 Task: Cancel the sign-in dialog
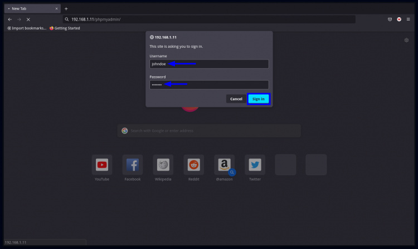[236, 99]
